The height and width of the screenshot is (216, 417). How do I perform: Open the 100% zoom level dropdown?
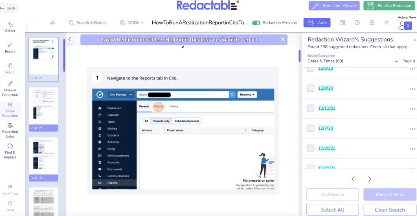coord(132,23)
